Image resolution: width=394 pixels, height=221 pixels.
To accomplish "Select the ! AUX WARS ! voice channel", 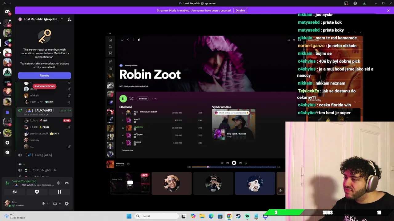I will pos(44,112).
